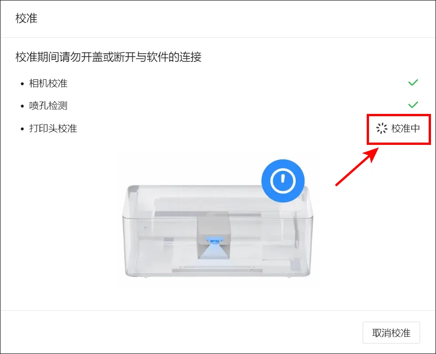The width and height of the screenshot is (436, 354).
Task: Click green checkmark beside 喷孔检测
Action: (413, 104)
